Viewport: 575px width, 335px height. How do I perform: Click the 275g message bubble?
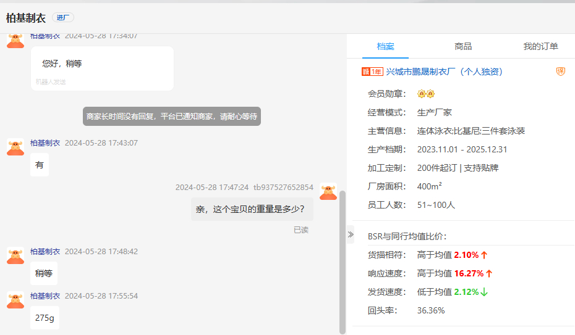[45, 318]
